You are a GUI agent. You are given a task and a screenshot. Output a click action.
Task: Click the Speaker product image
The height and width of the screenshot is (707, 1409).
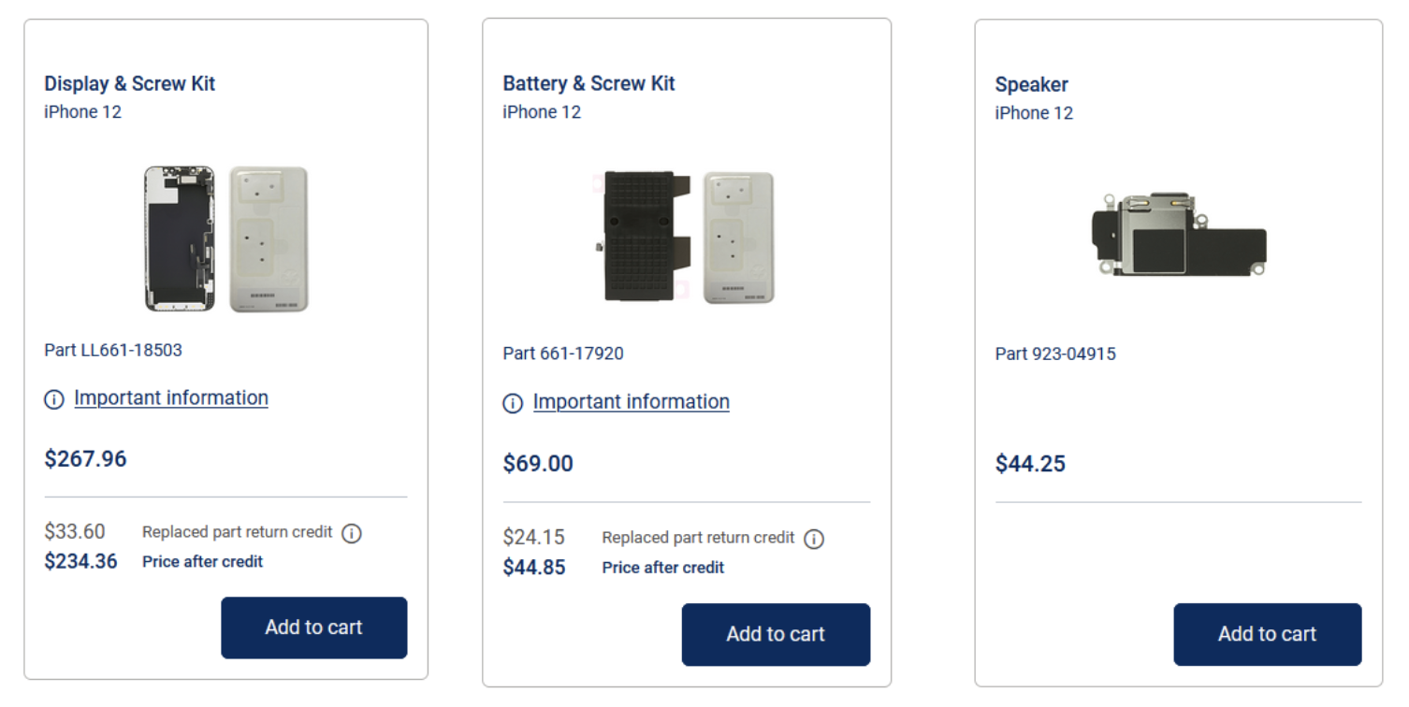point(1179,235)
